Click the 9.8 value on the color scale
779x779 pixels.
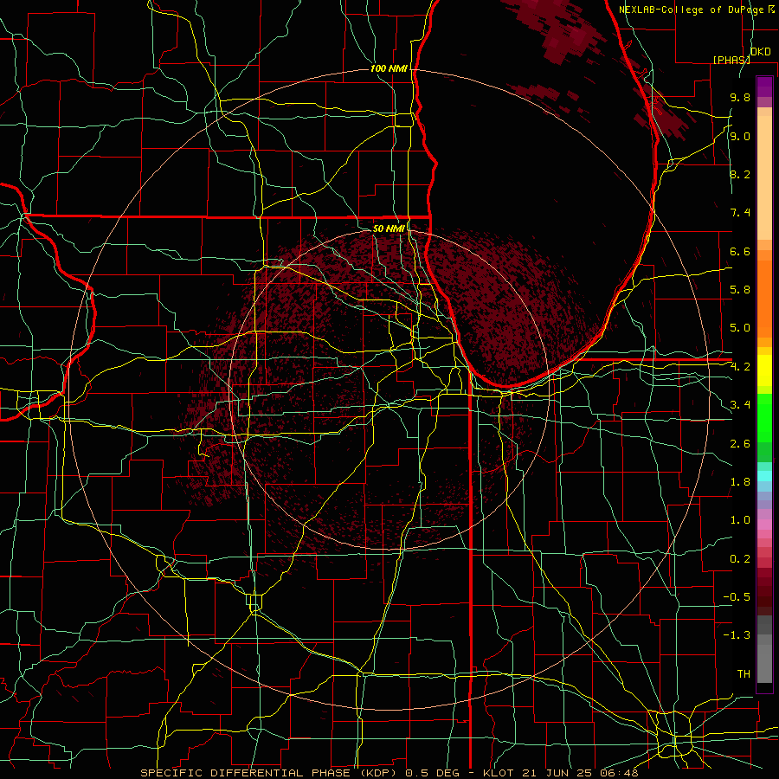[740, 97]
